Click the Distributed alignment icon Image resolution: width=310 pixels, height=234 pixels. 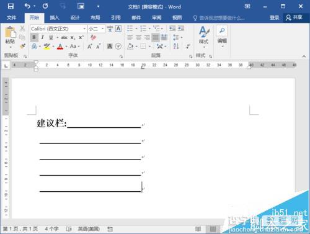164,37
